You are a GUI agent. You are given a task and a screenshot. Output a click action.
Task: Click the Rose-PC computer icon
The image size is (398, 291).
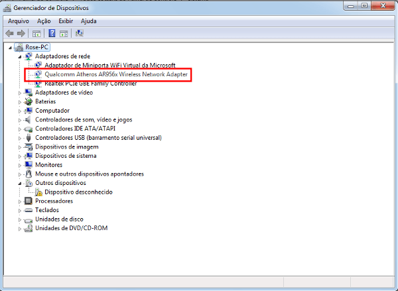point(19,47)
